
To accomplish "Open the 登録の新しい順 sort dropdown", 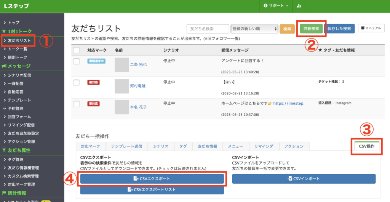I will click(x=254, y=29).
